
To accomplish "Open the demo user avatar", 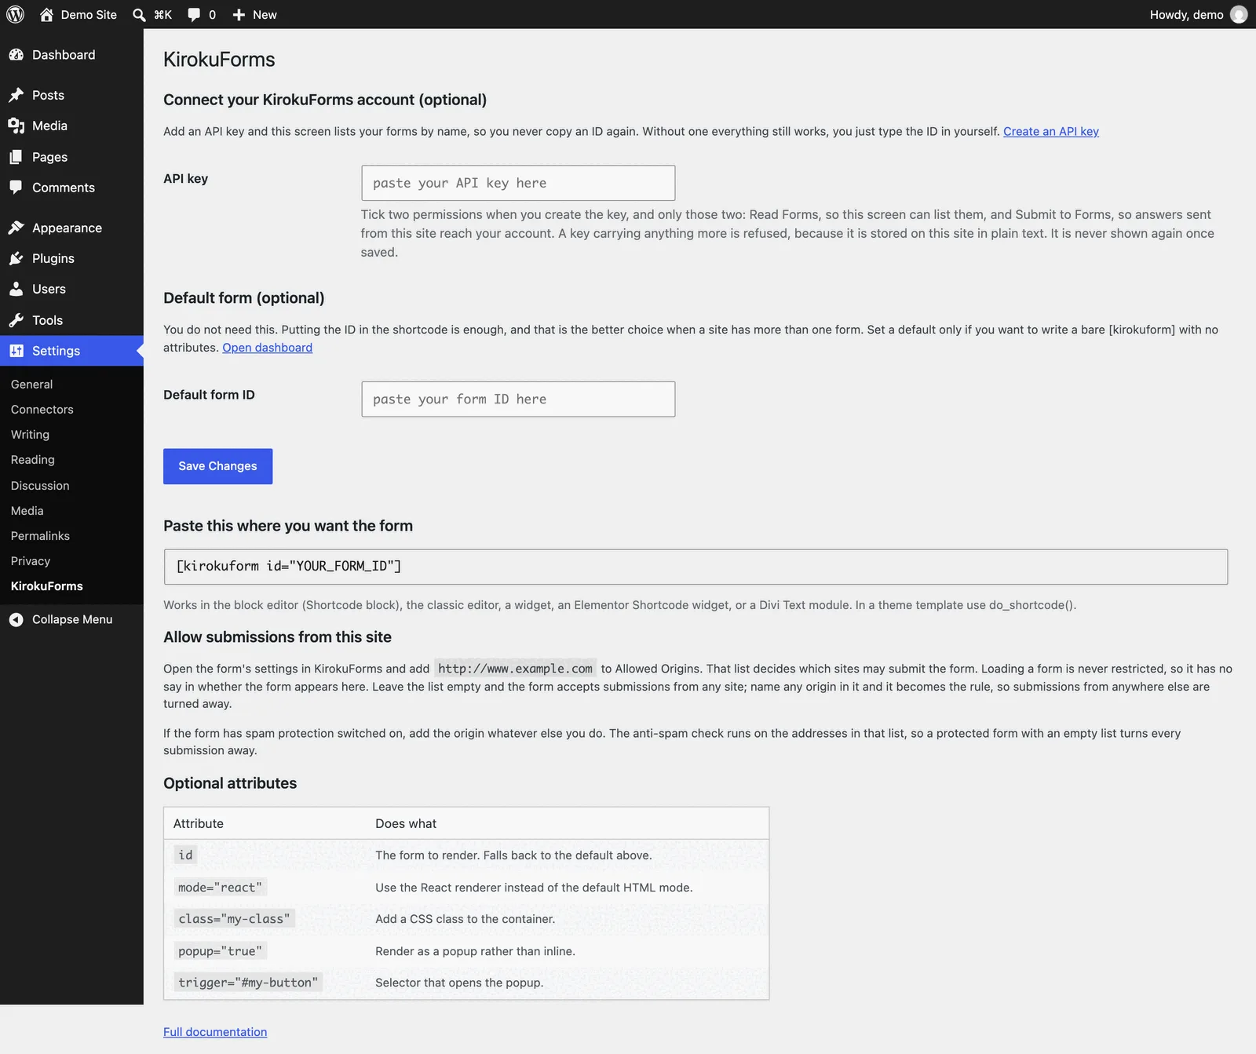I will pos(1239,14).
